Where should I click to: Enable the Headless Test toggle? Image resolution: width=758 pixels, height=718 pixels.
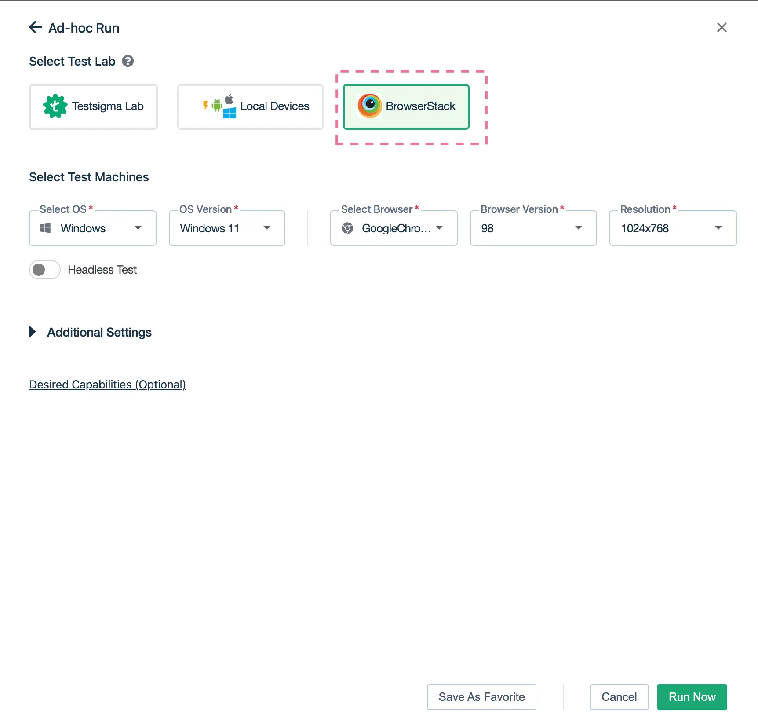pos(45,270)
